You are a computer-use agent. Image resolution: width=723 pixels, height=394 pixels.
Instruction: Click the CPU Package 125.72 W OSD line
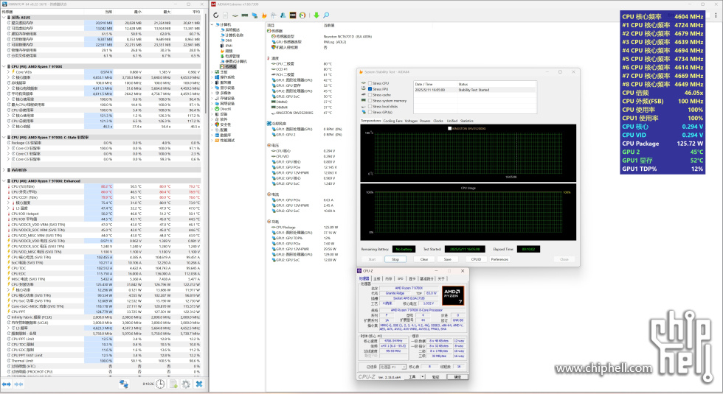click(x=663, y=144)
